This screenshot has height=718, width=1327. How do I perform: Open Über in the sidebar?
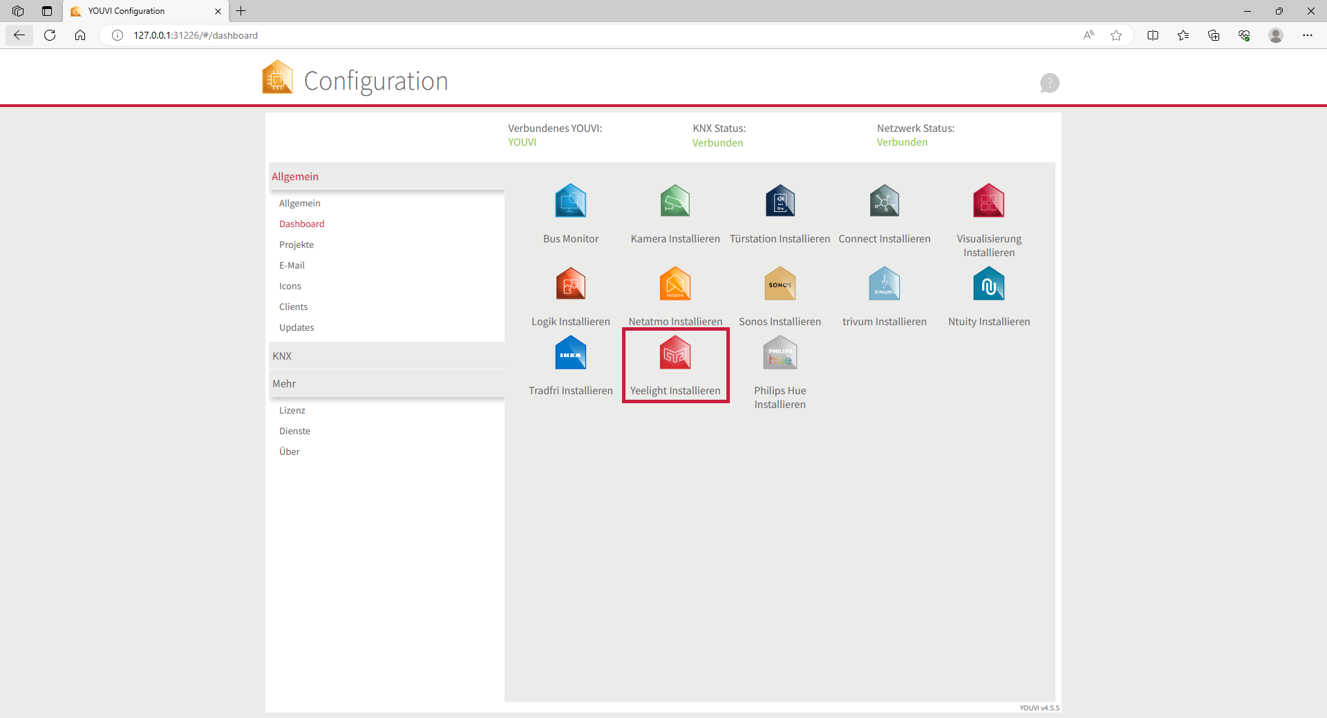click(290, 452)
